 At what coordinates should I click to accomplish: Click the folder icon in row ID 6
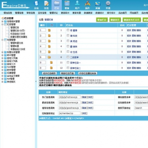click(x=49, y=57)
